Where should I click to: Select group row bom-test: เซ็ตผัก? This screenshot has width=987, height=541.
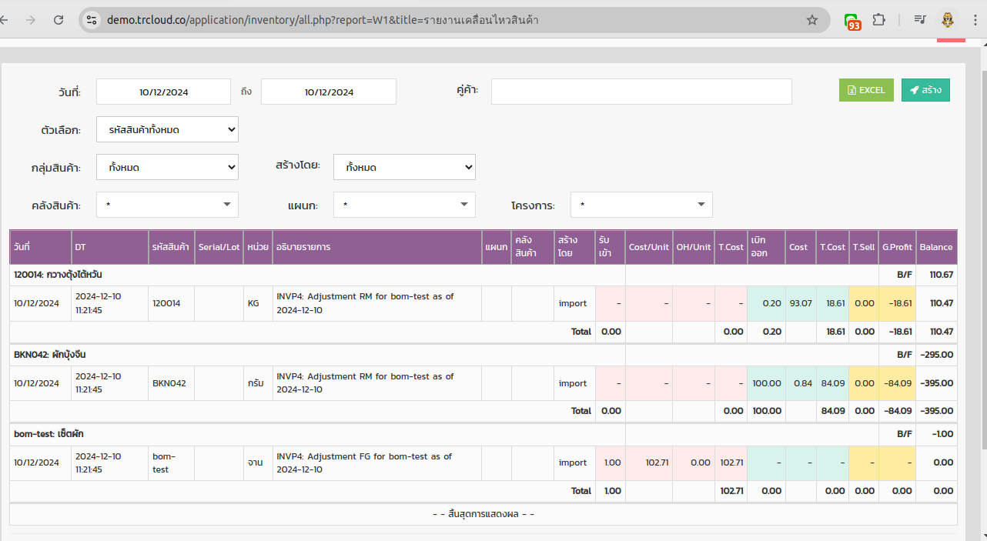coord(317,434)
